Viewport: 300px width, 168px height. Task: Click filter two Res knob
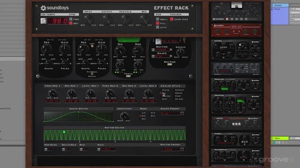click(x=83, y=49)
